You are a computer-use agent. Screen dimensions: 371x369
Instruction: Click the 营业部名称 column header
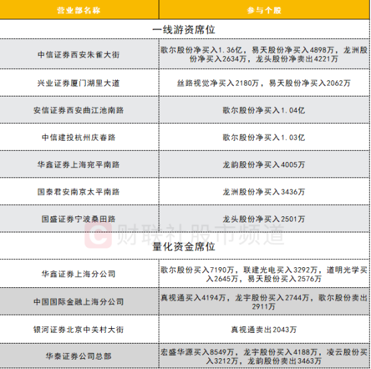pos(79,10)
